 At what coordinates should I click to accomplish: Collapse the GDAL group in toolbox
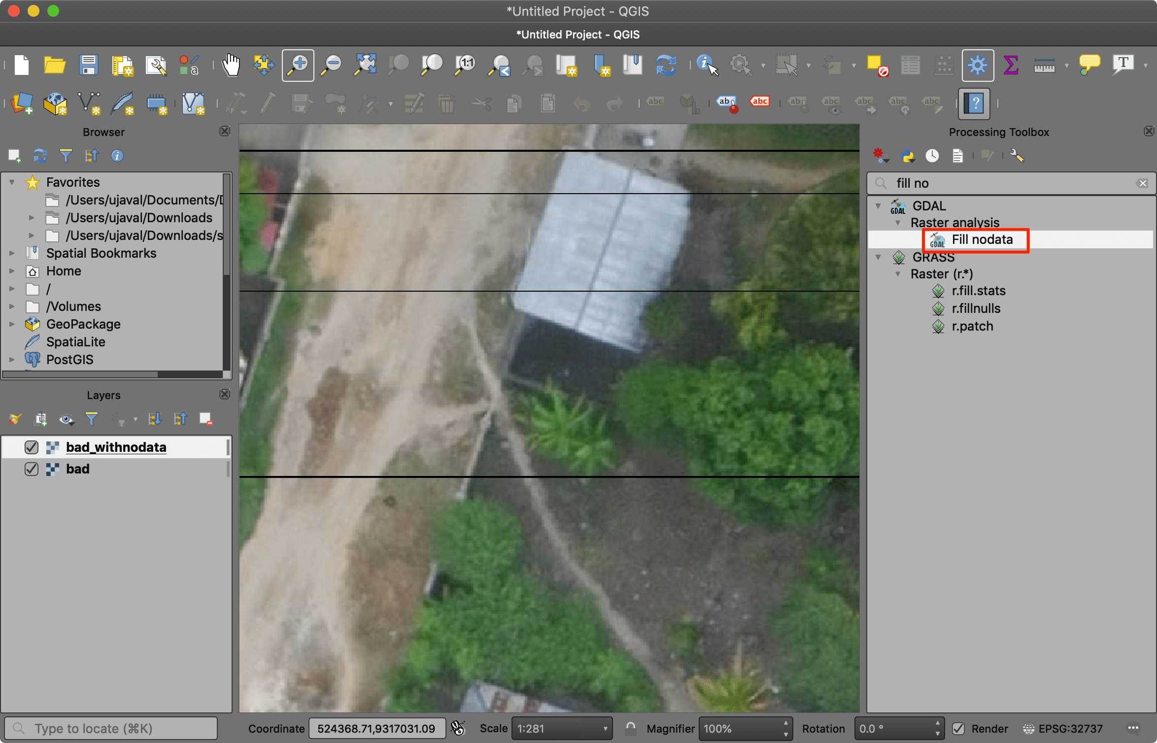878,206
